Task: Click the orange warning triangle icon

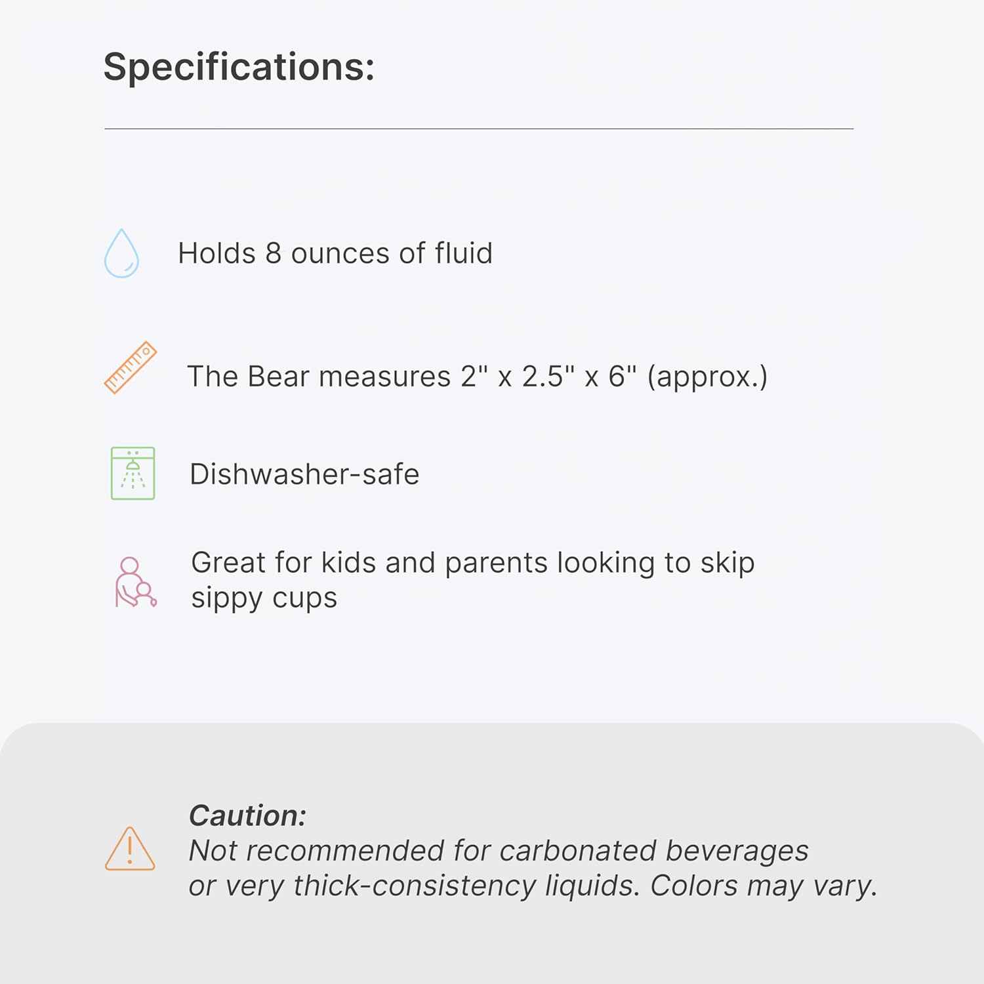Action: tap(130, 849)
